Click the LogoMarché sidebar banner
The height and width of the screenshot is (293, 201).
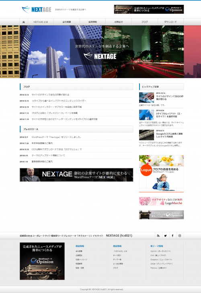pos(162,201)
